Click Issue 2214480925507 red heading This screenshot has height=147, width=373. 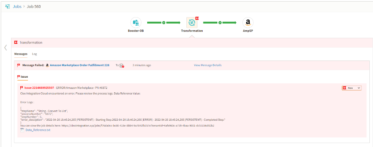[39, 88]
